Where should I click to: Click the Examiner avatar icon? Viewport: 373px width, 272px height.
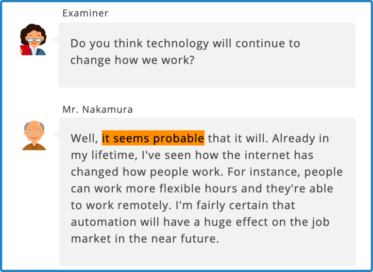[x=33, y=39]
